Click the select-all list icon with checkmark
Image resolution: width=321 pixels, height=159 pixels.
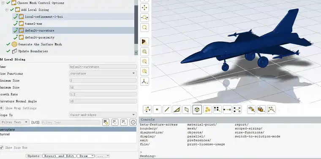(115, 122)
